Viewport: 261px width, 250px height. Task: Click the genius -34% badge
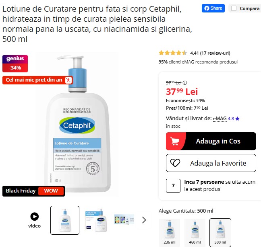click(x=15, y=64)
